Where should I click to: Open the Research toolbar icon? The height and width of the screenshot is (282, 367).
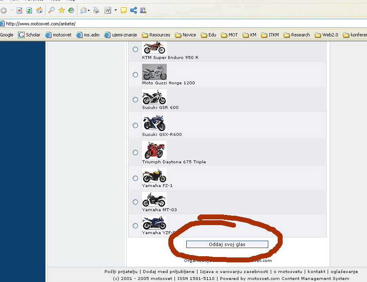coord(143,10)
